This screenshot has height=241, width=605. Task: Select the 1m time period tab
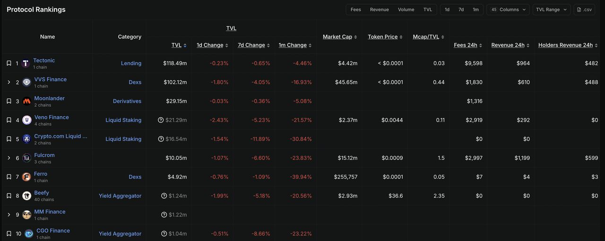[475, 9]
